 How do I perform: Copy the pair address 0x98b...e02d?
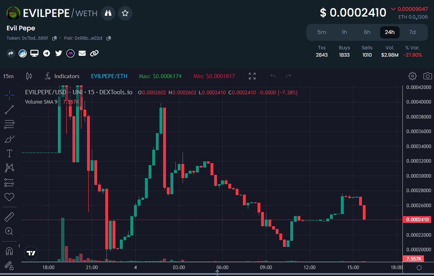coord(109,38)
